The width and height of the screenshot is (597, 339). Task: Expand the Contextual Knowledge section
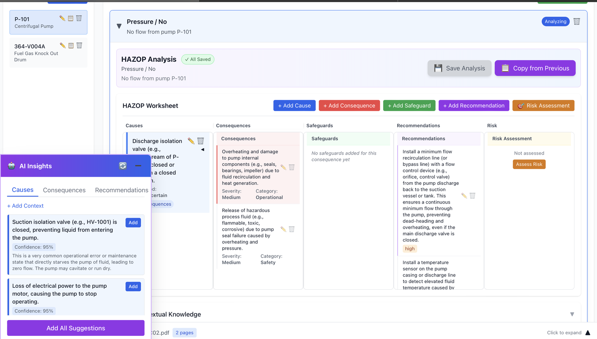(x=572, y=314)
